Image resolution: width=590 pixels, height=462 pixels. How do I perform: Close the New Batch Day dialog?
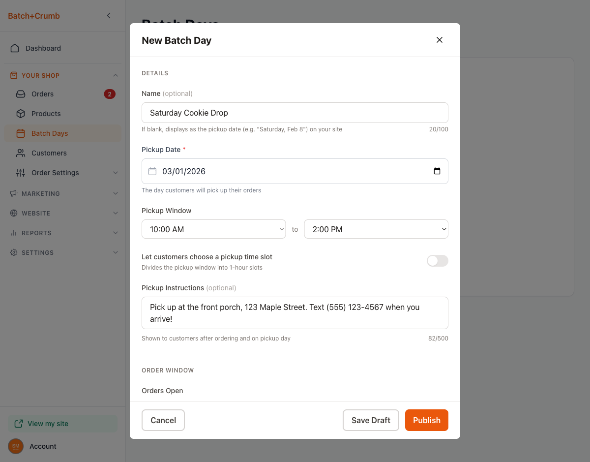440,40
